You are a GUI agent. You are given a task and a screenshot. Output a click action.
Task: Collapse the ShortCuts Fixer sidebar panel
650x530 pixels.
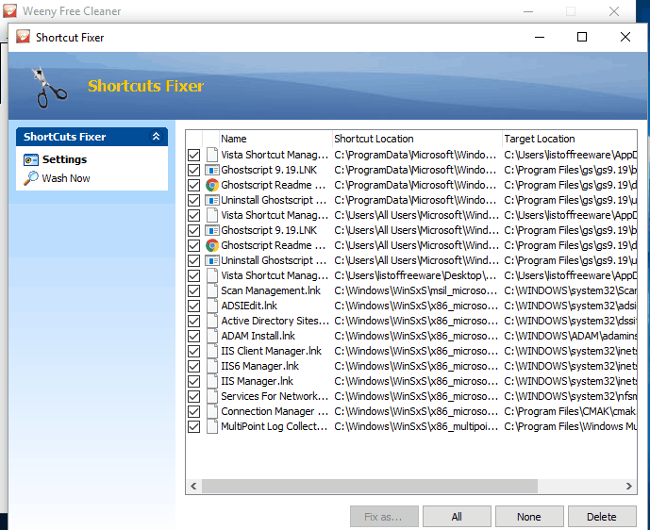point(156,137)
